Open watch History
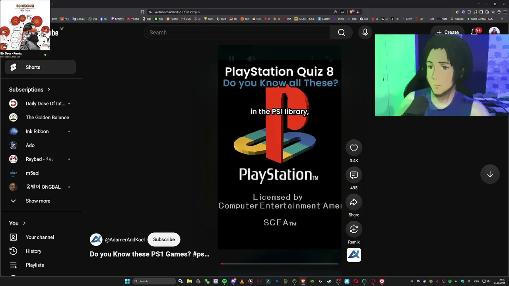Screen dimensions: 509x286 40,251
